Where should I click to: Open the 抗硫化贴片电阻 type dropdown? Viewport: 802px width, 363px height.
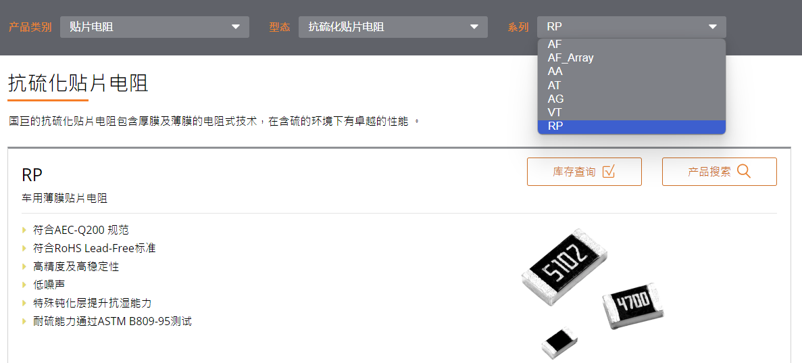tap(393, 27)
